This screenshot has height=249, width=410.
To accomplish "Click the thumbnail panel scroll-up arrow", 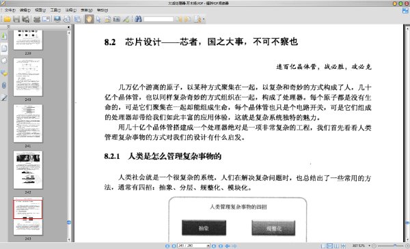I will 69,33.
